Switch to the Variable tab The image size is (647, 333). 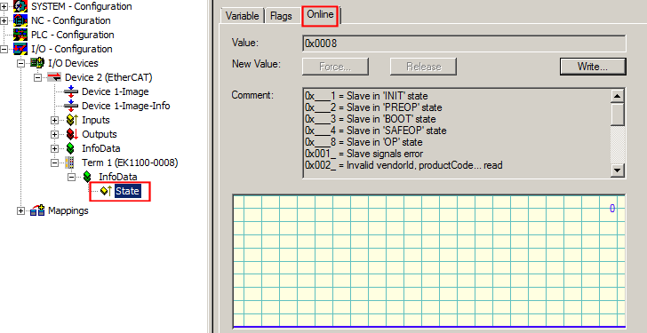243,16
